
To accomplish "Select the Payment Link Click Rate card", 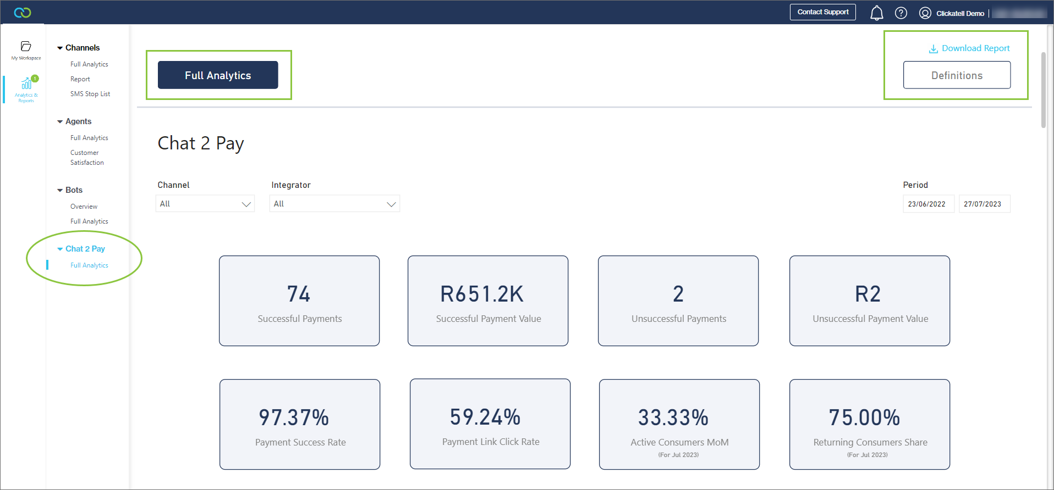I will (x=490, y=424).
